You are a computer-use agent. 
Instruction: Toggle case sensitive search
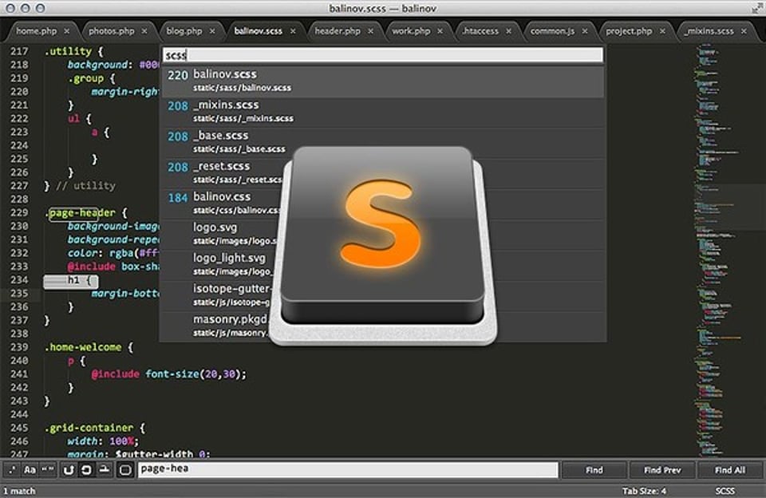coord(30,470)
